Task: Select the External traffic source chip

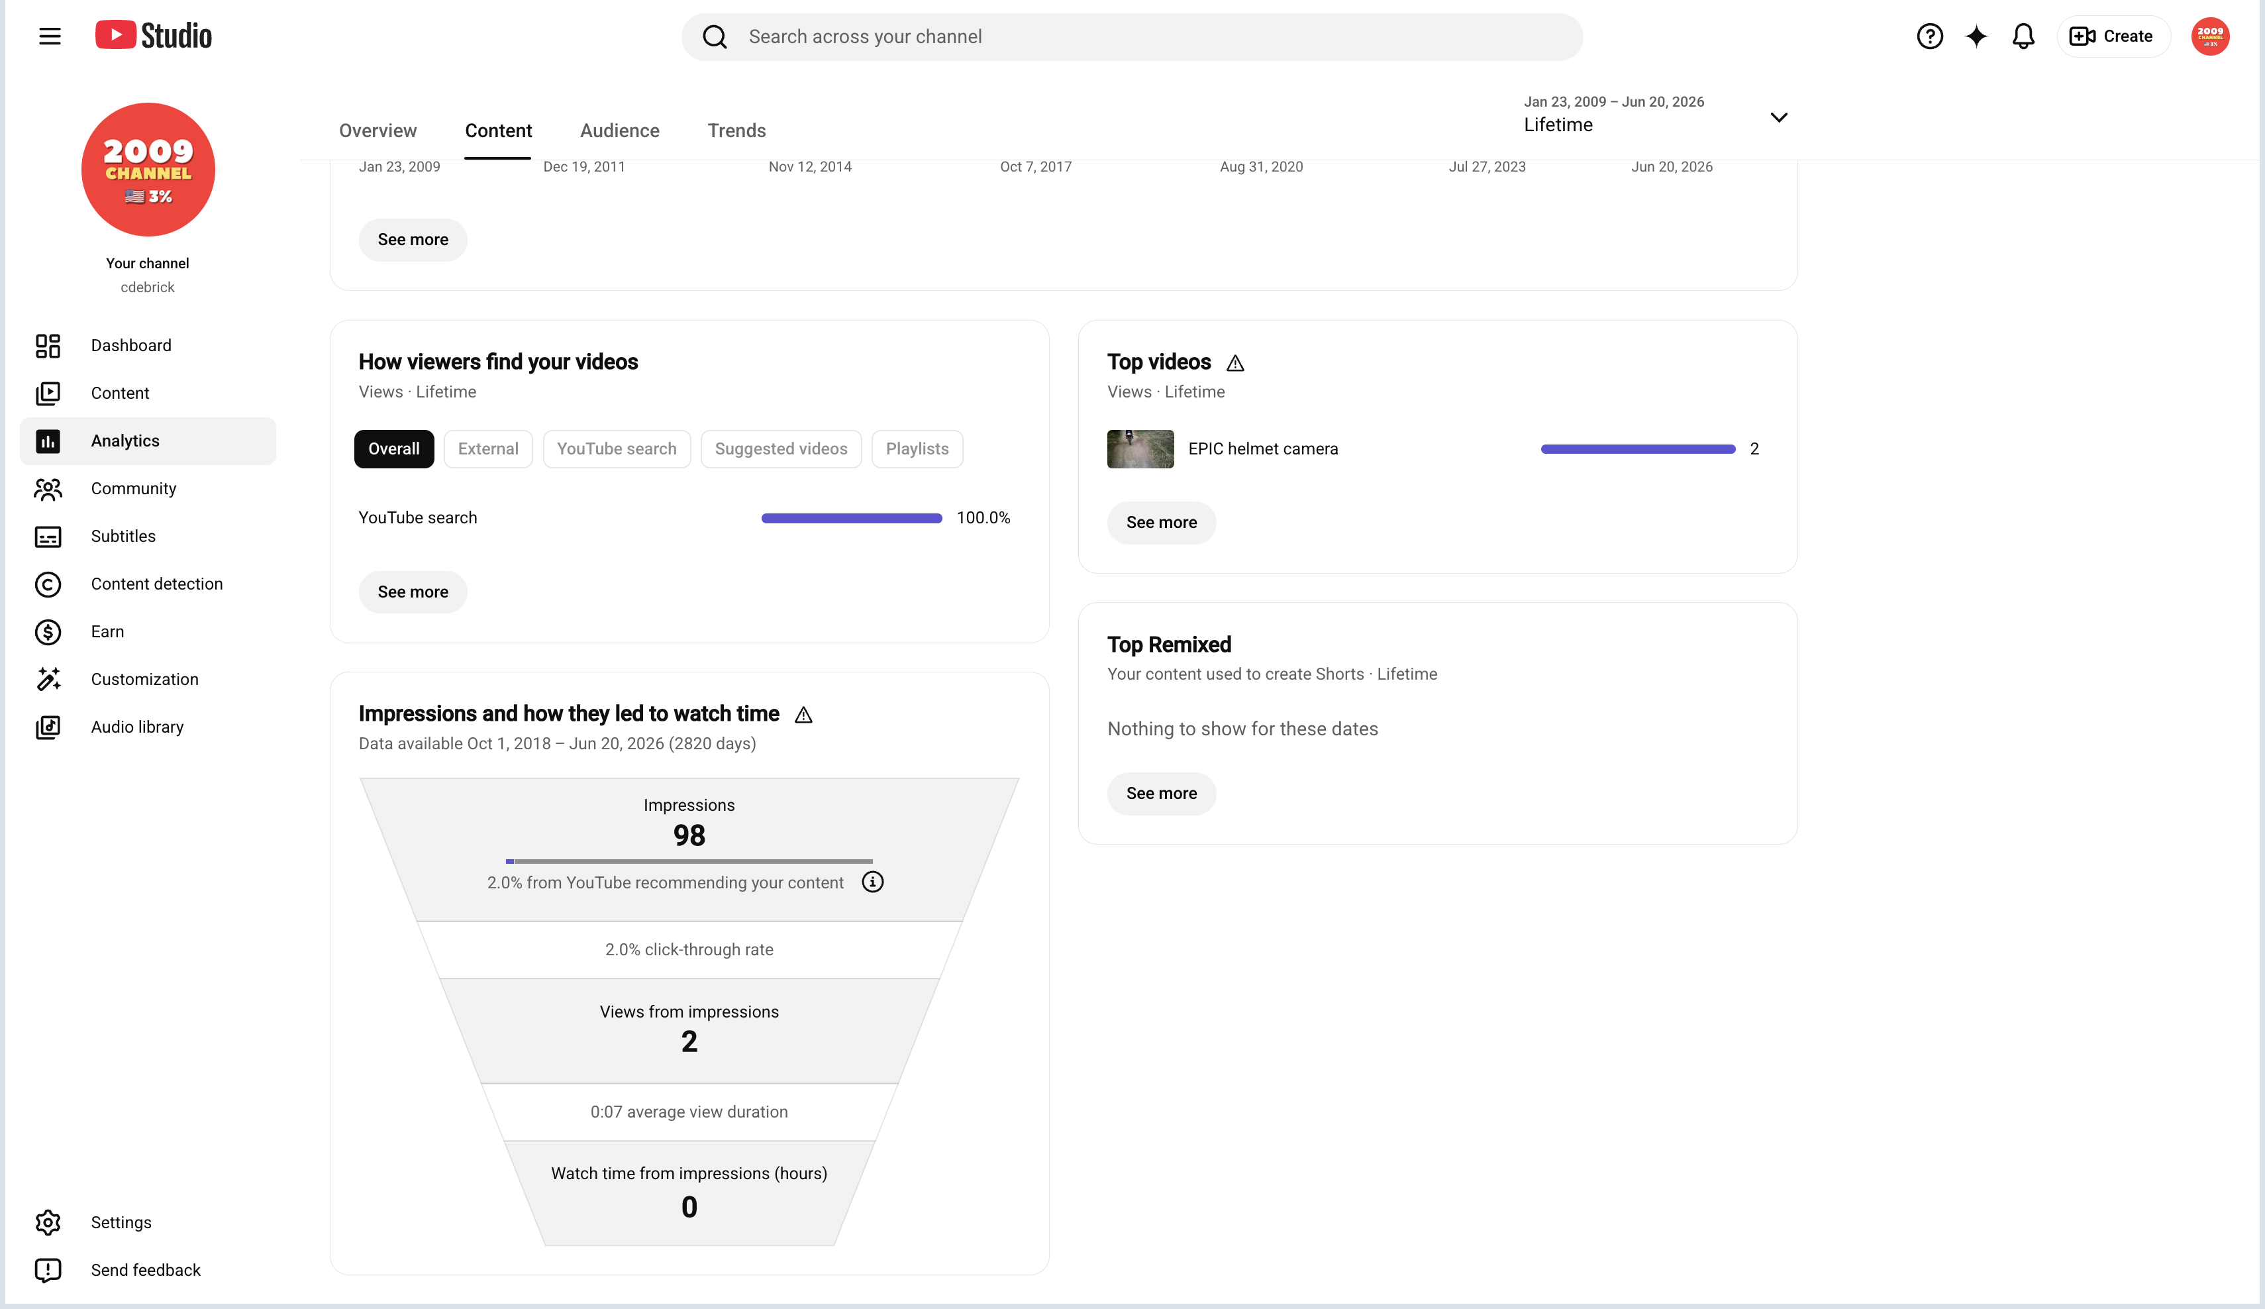Action: [488, 448]
